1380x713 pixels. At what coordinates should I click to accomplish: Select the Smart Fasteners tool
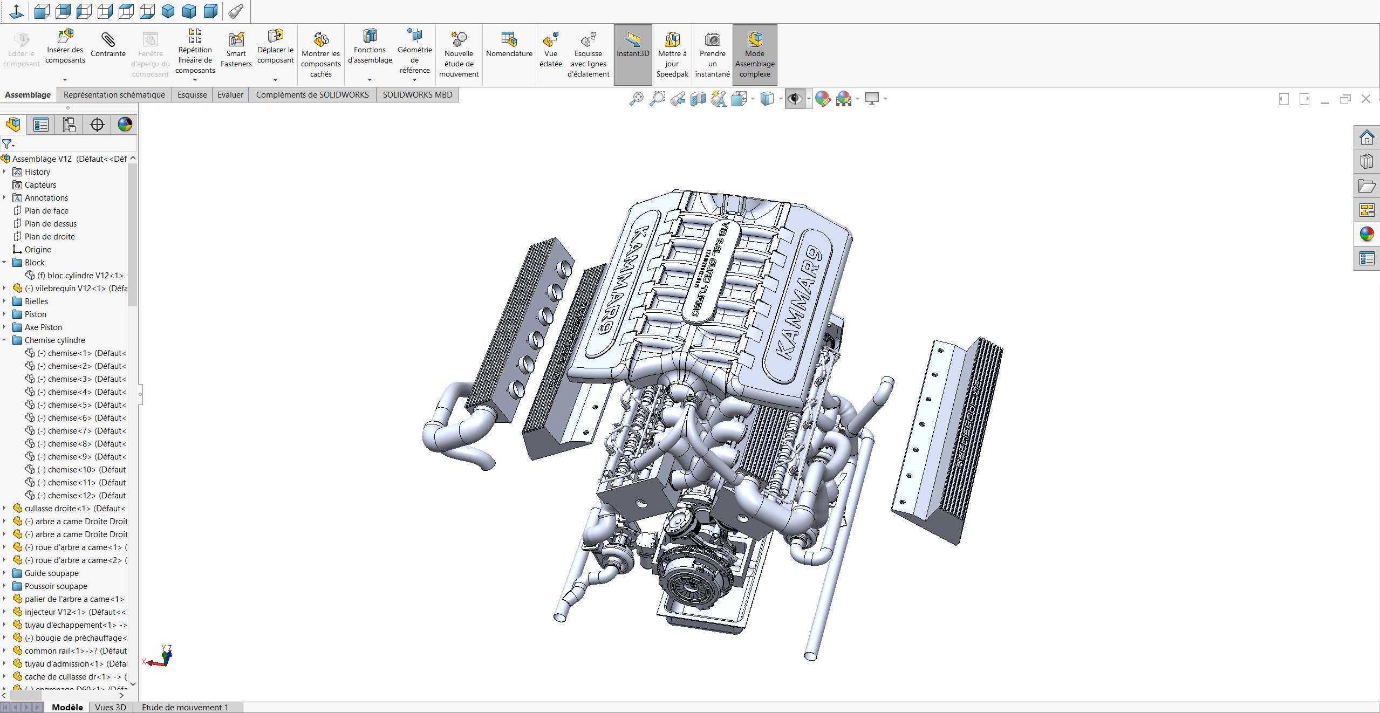click(236, 50)
